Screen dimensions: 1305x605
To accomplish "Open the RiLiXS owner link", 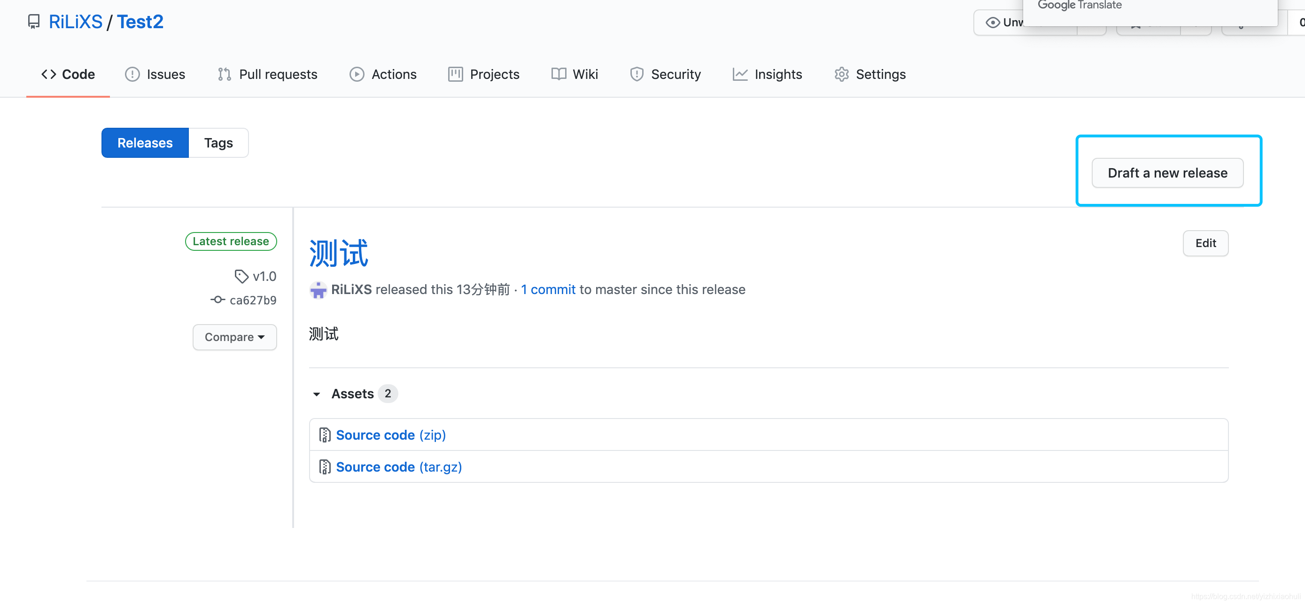I will [x=76, y=22].
